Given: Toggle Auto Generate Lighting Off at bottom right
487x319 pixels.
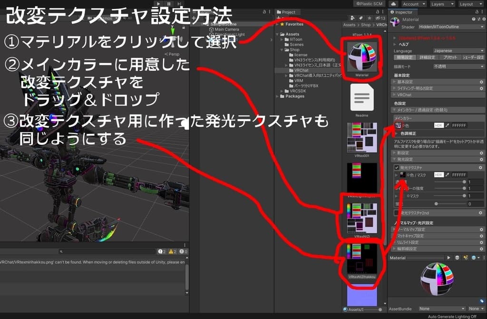Looking at the screenshot, I should [x=452, y=316].
